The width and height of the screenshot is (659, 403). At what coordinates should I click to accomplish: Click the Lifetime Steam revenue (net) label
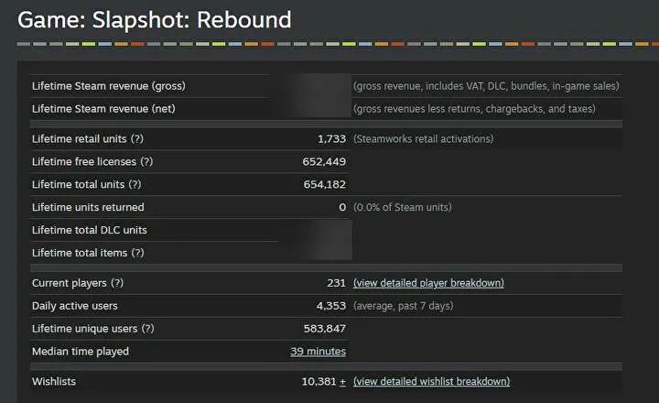point(103,109)
